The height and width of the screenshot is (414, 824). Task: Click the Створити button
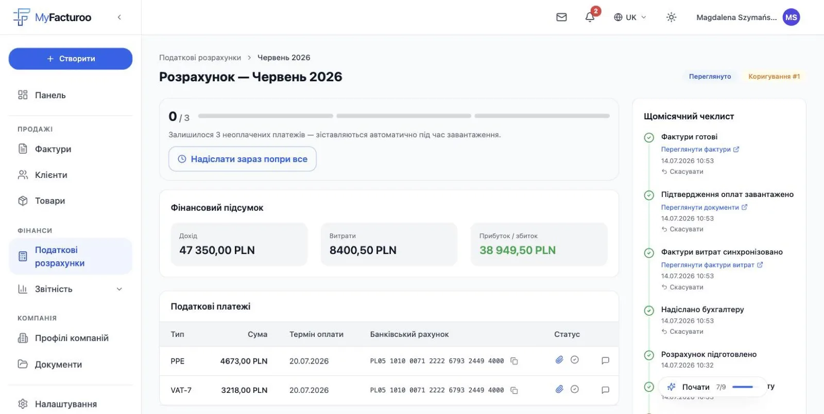(x=71, y=59)
